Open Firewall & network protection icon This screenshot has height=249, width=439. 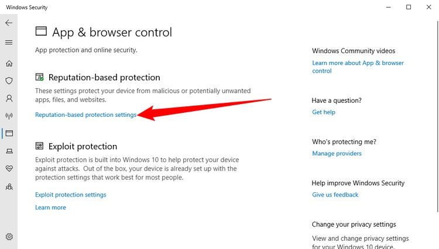point(9,116)
